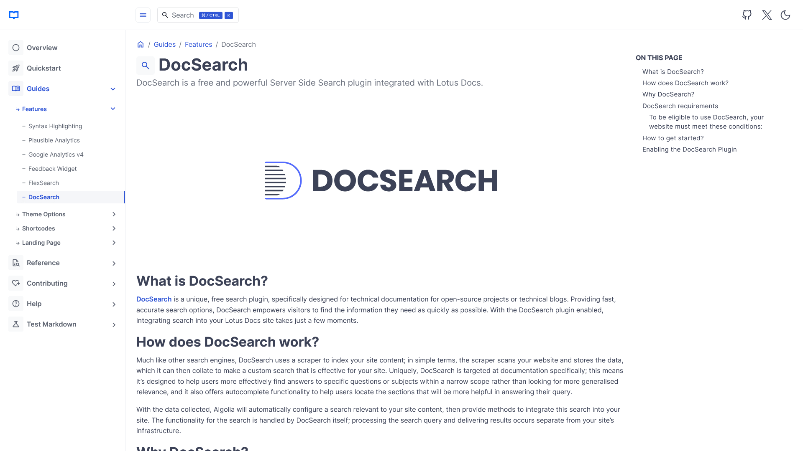
Task: Toggle dark mode with the moon icon
Action: [x=785, y=15]
